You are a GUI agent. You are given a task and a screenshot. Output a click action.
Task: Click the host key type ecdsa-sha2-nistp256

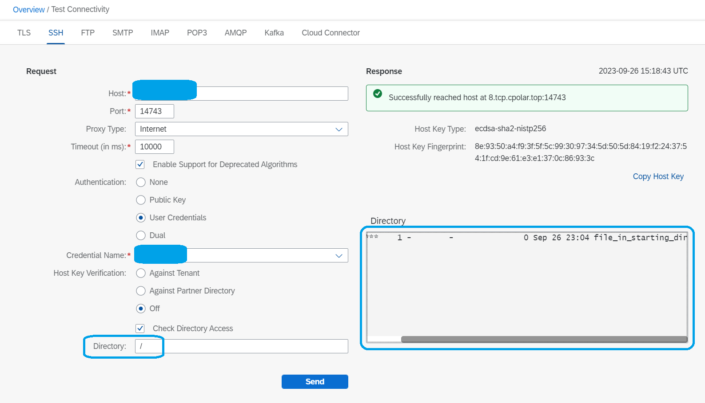coord(510,129)
